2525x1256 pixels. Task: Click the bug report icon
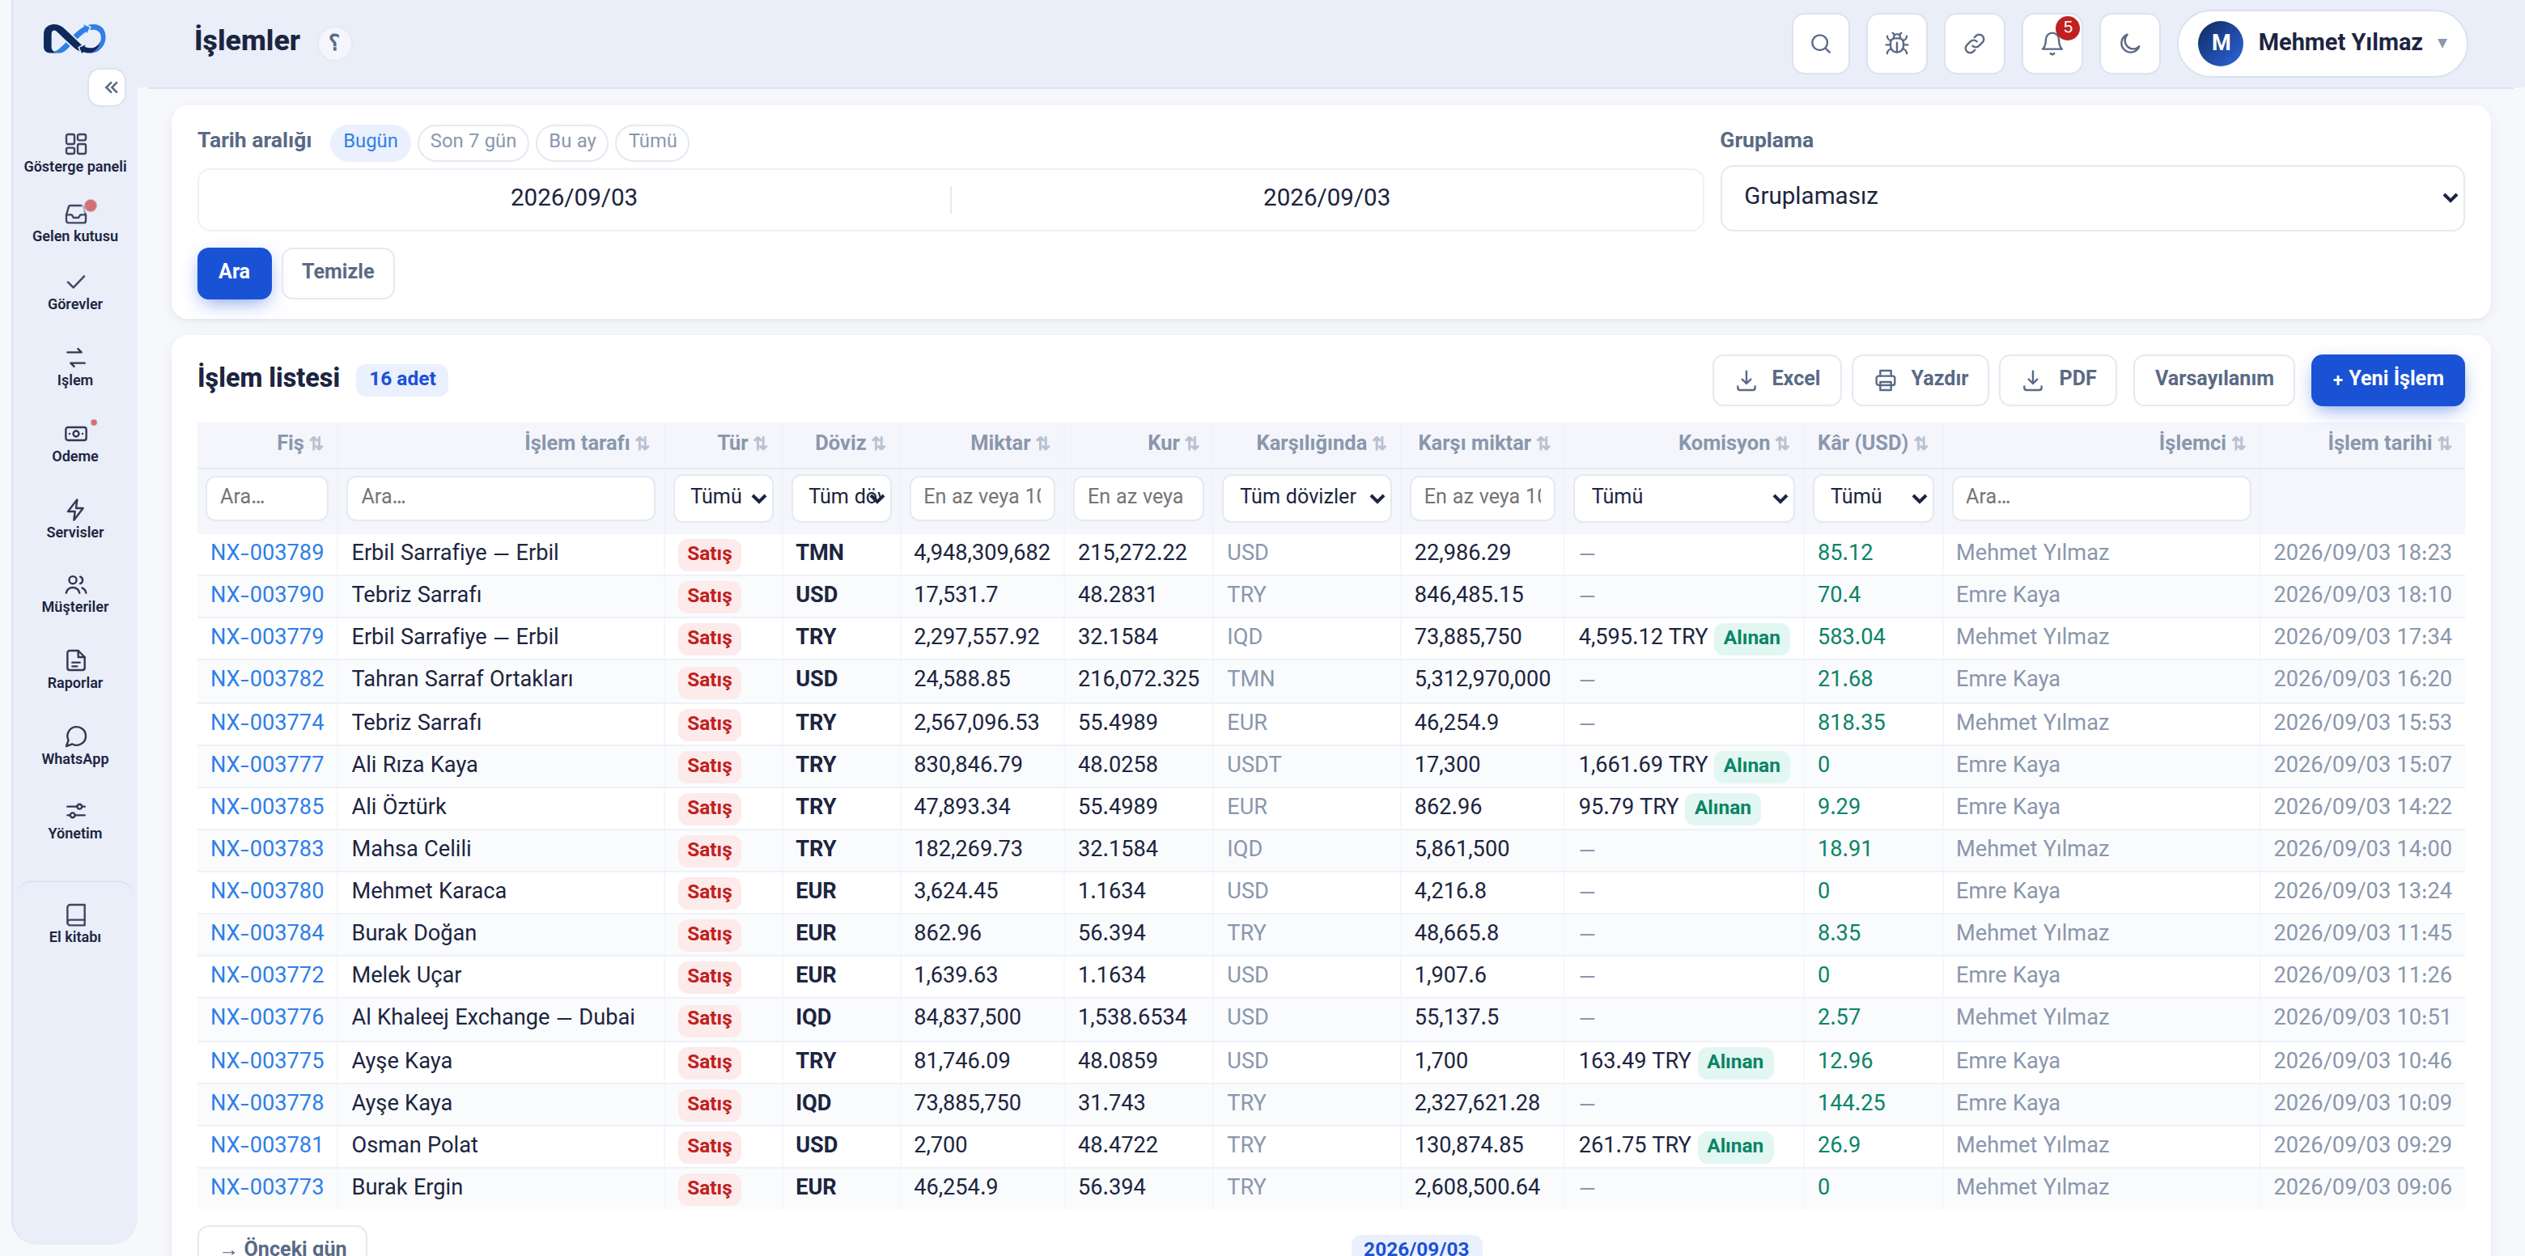click(x=1897, y=43)
